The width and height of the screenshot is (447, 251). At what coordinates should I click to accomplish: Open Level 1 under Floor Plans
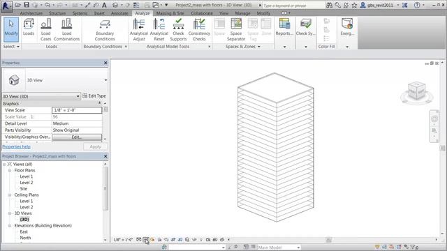point(27,176)
